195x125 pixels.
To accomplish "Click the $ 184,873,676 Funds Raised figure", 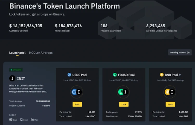I will [x=68, y=26].
